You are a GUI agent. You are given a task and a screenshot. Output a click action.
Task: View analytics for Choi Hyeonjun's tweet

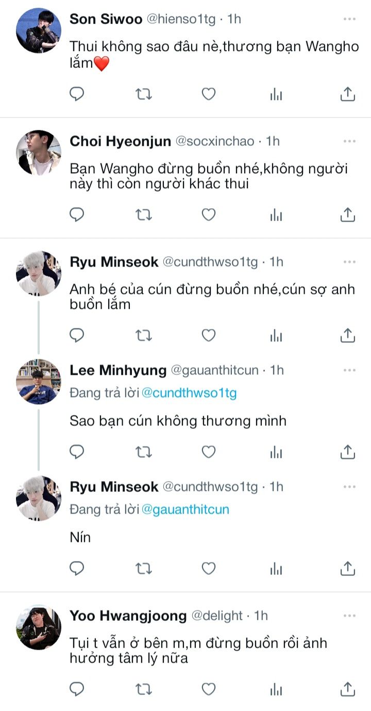click(276, 214)
